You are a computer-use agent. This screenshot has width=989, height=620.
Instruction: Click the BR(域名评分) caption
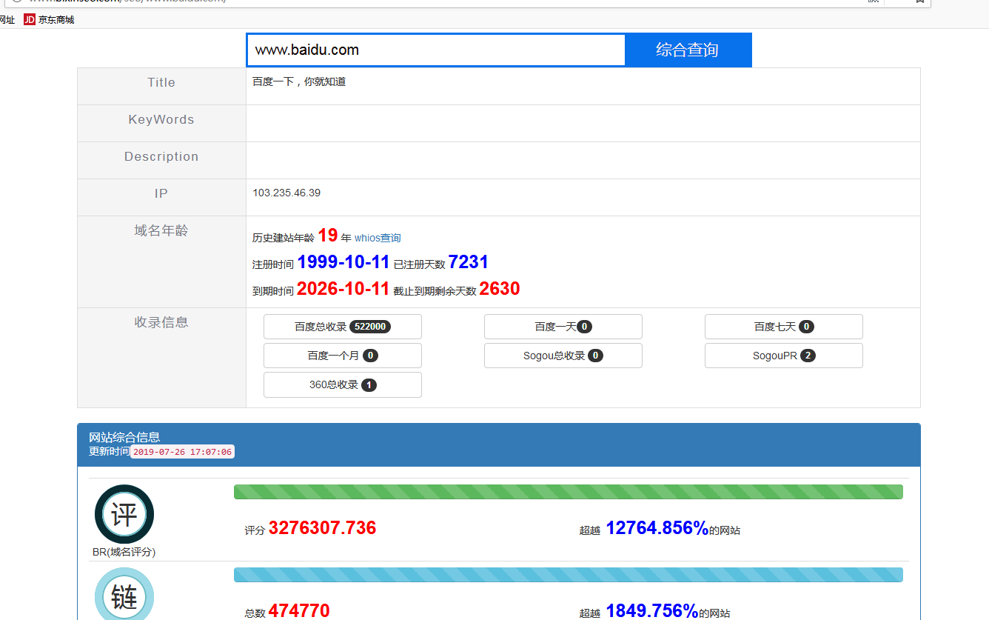click(124, 552)
